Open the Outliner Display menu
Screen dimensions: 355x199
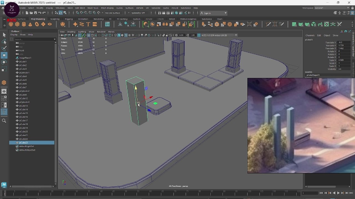pos(14,35)
